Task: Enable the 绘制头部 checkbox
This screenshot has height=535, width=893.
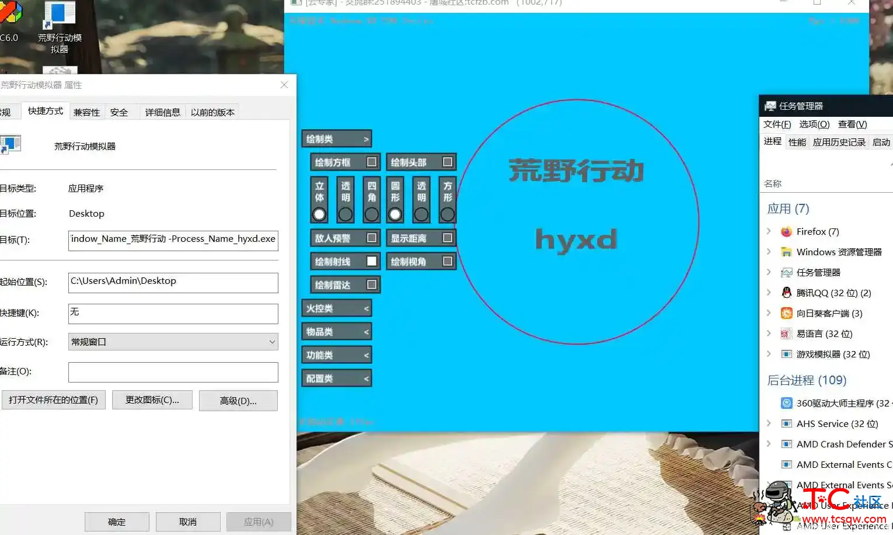Action: point(448,162)
